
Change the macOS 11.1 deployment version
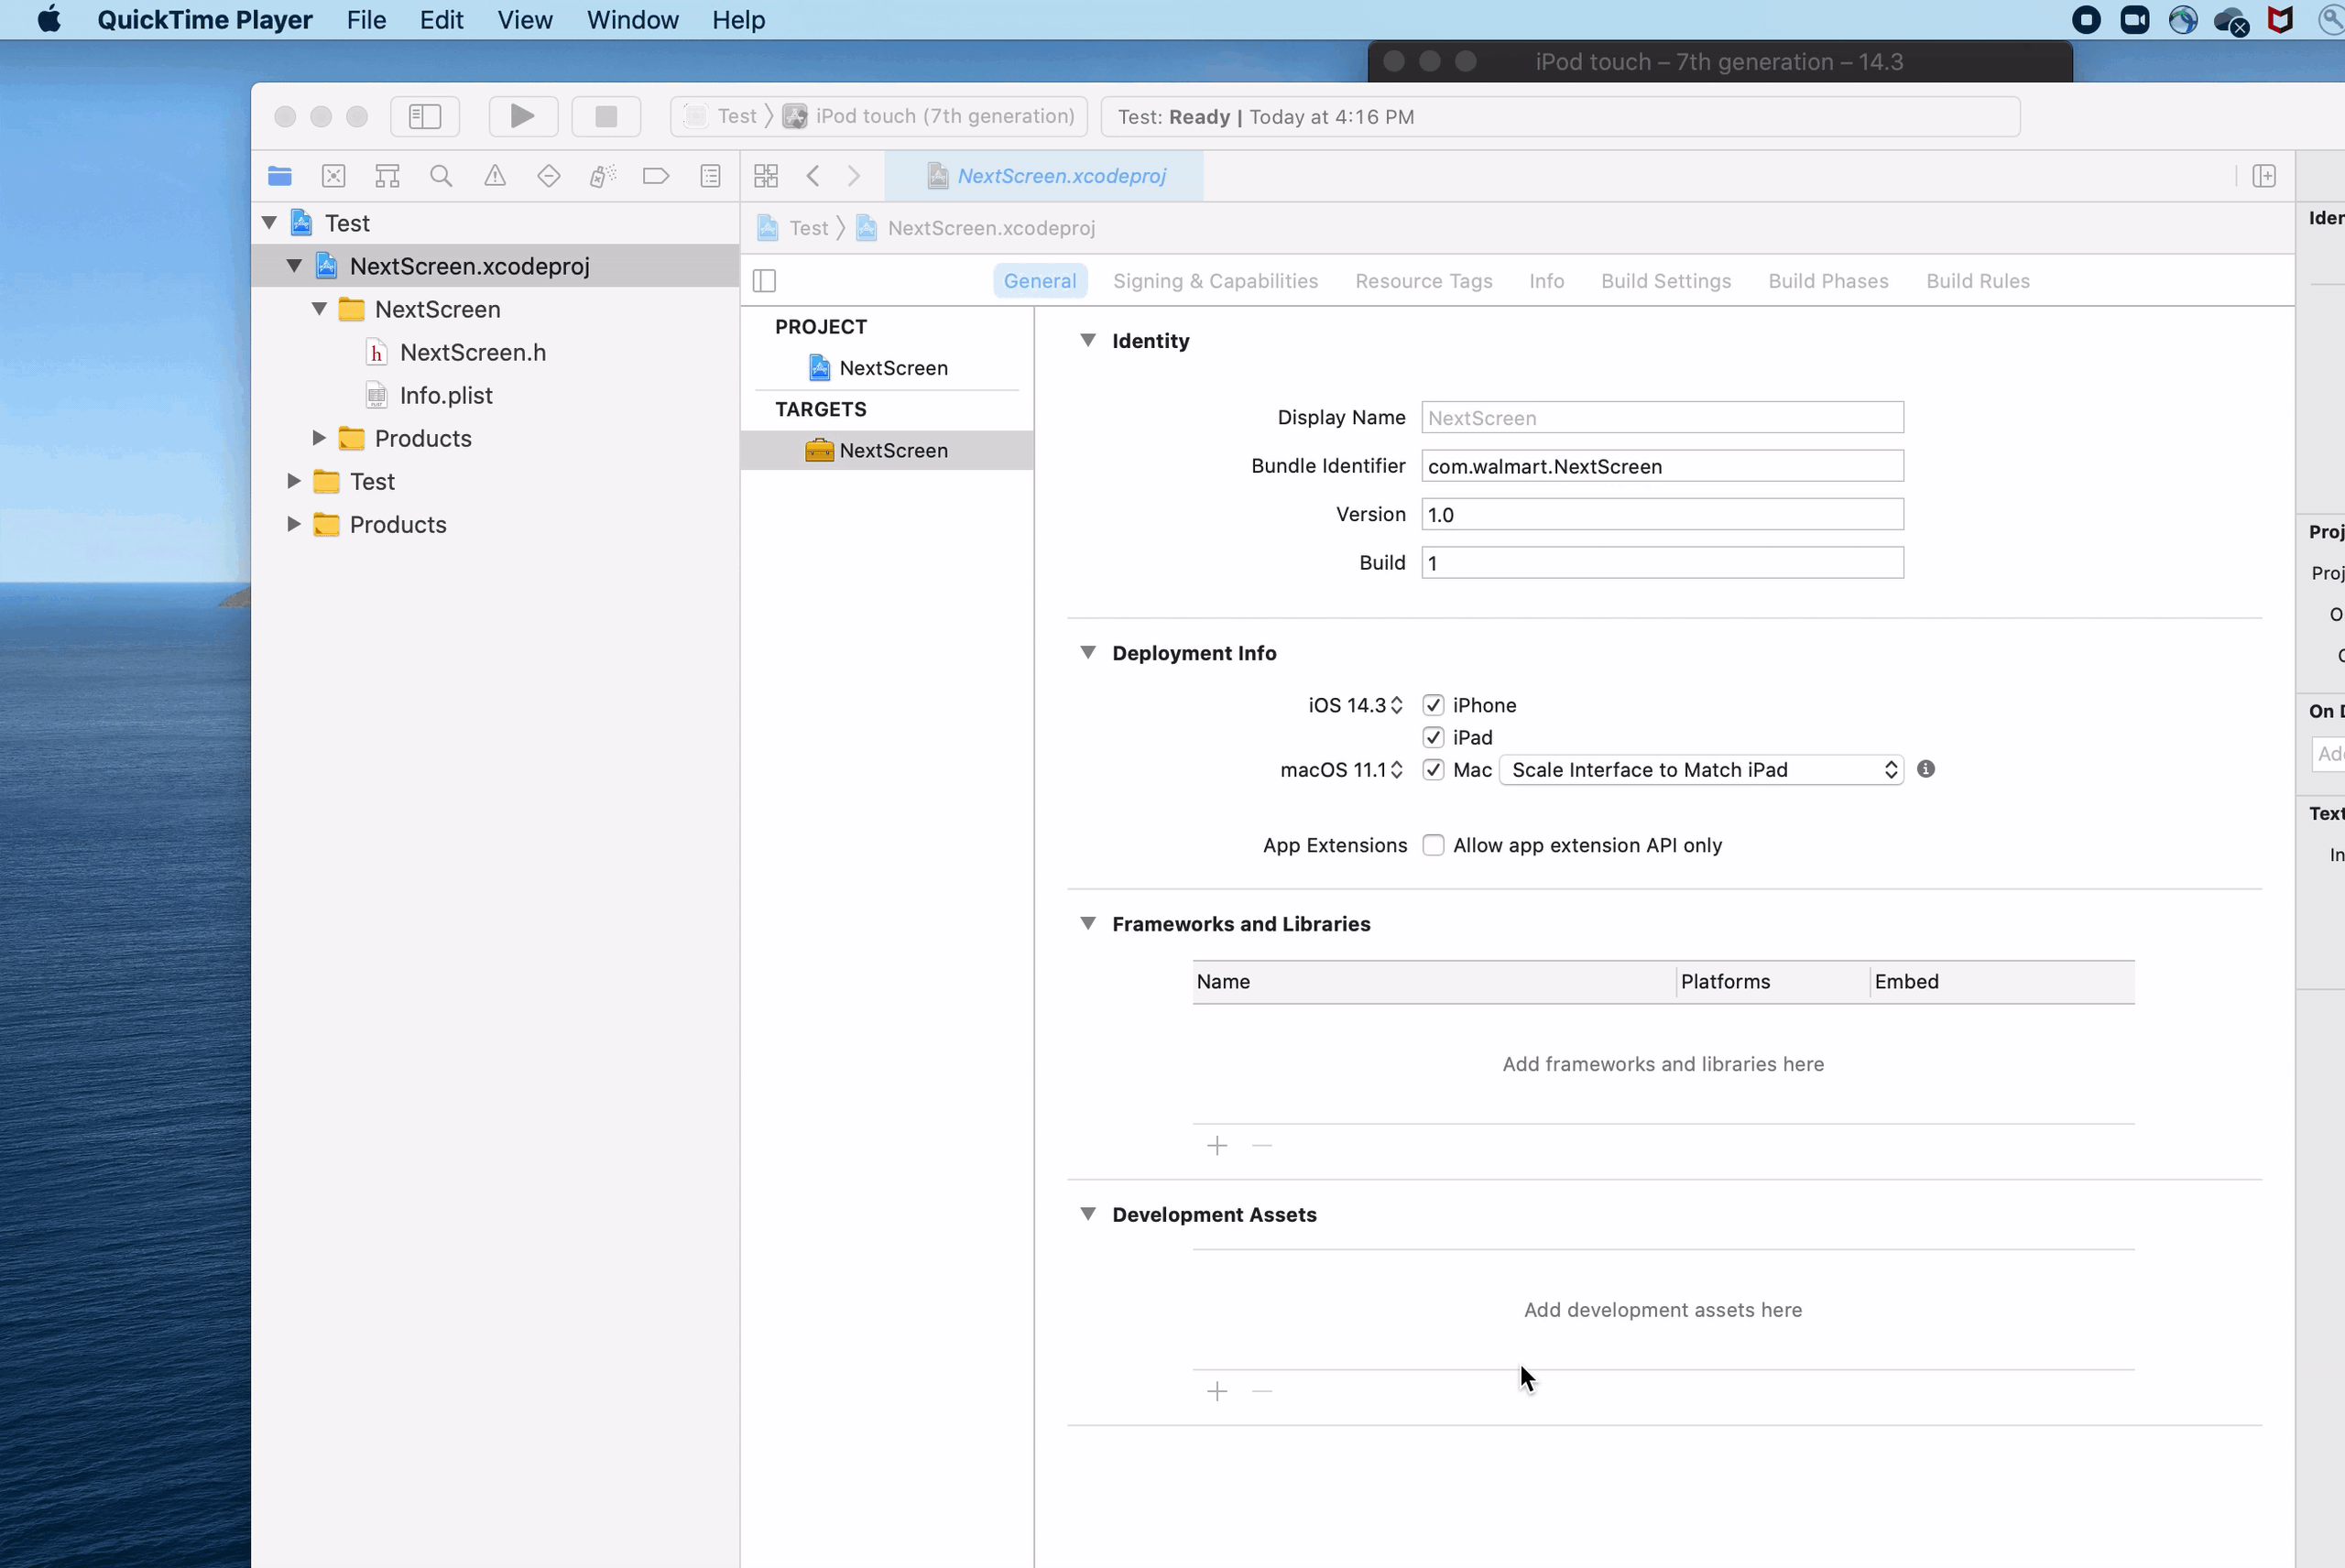1341,769
